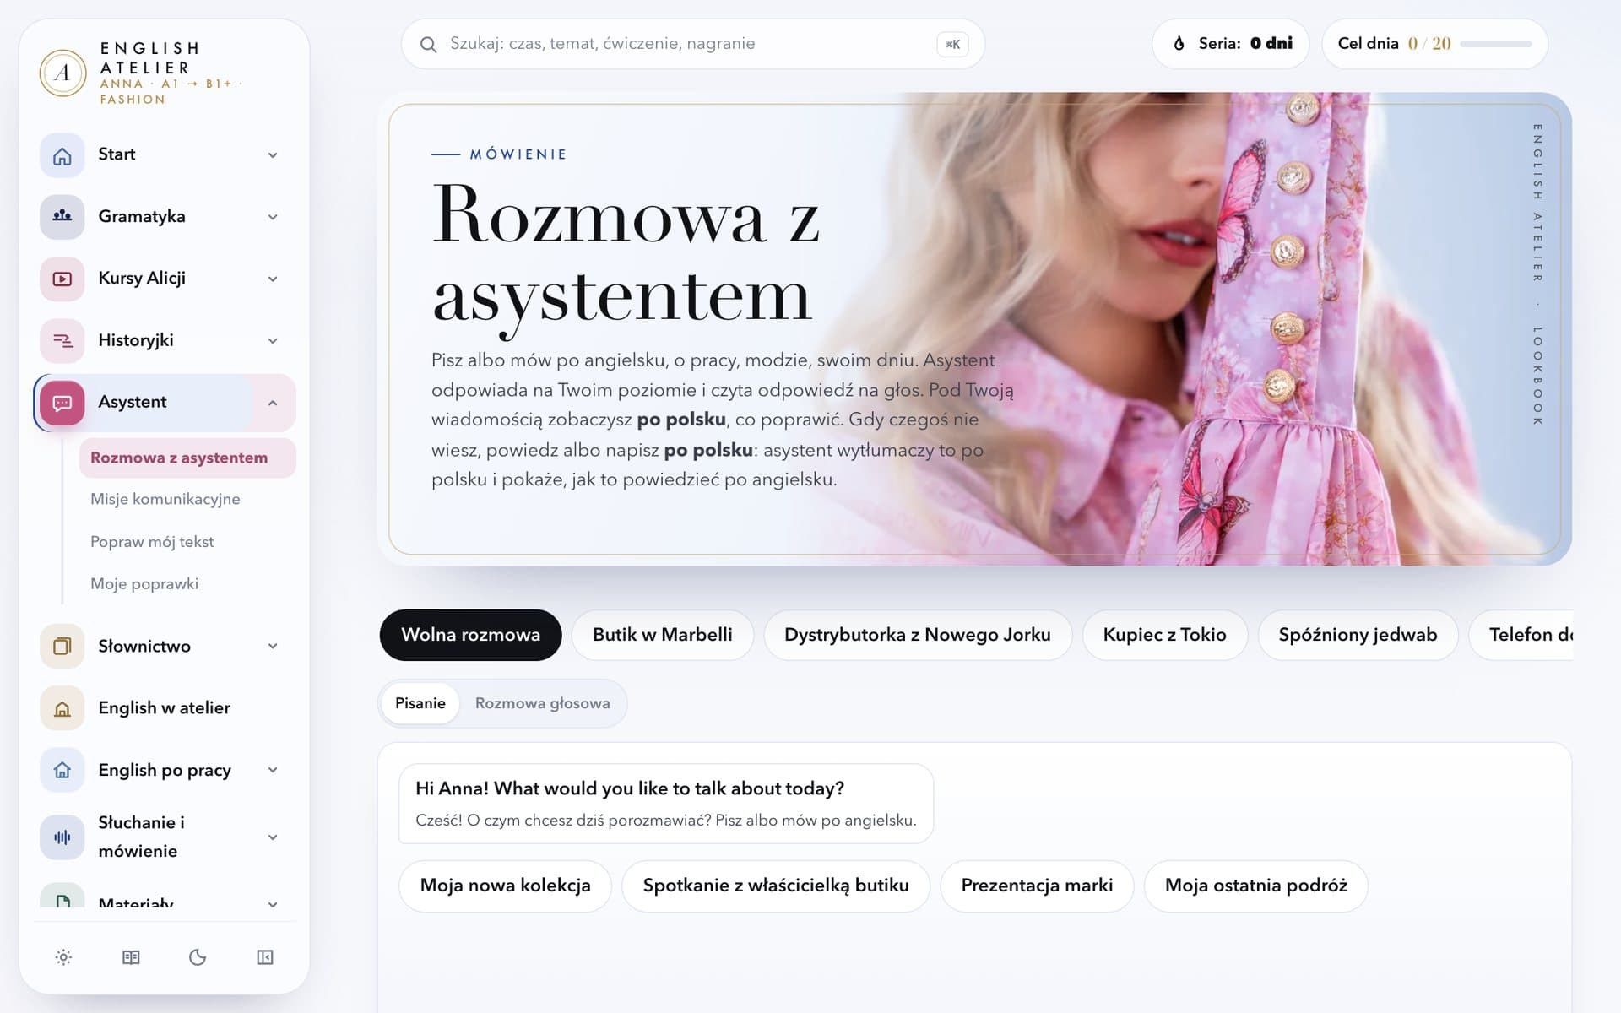Select the Butik w Marbelli scenario
Image resolution: width=1621 pixels, height=1013 pixels.
[x=663, y=635]
